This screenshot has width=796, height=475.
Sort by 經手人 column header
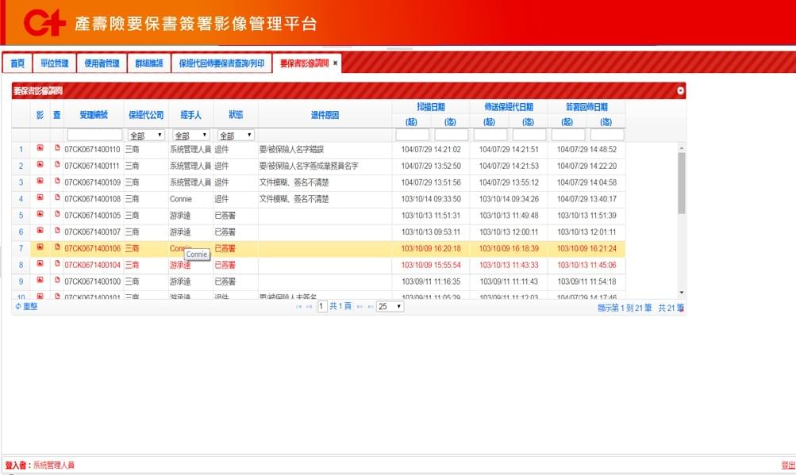pyautogui.click(x=191, y=115)
